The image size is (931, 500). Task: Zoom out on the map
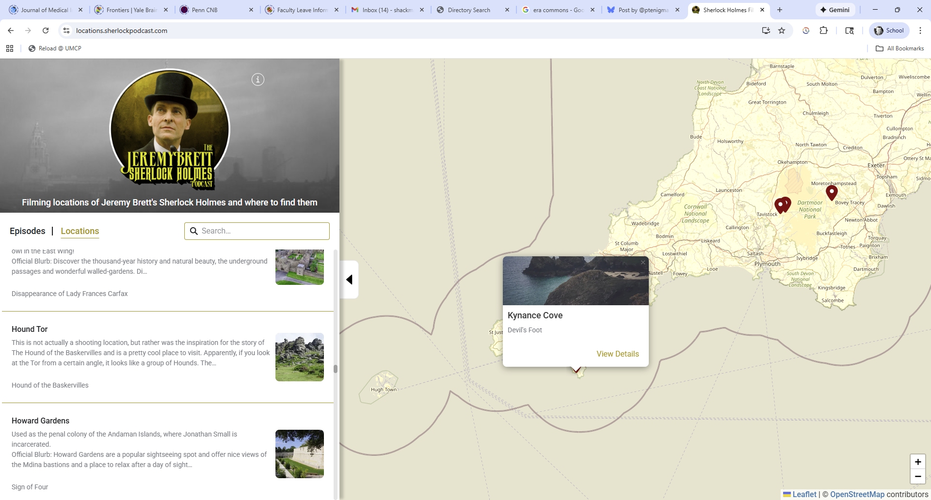[917, 477]
